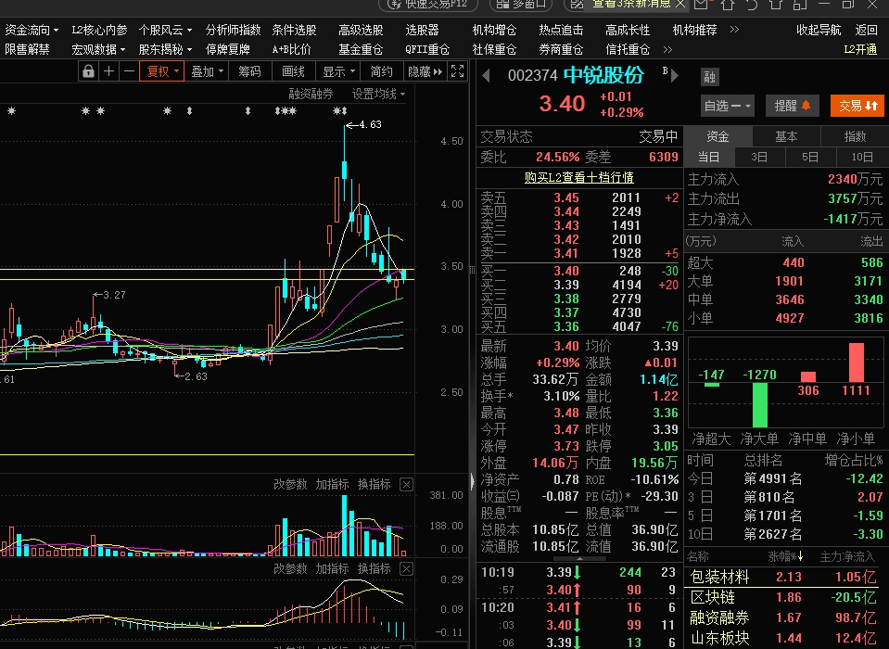Image resolution: width=889 pixels, height=649 pixels.
Task: Switch to the 指数 tab
Action: [x=855, y=136]
